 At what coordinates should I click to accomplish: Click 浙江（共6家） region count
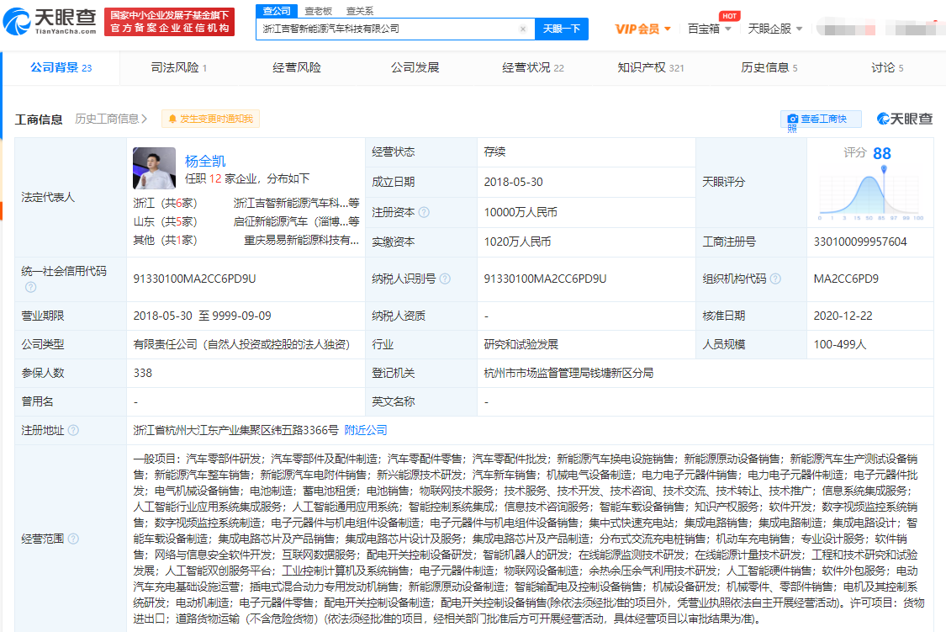(166, 204)
